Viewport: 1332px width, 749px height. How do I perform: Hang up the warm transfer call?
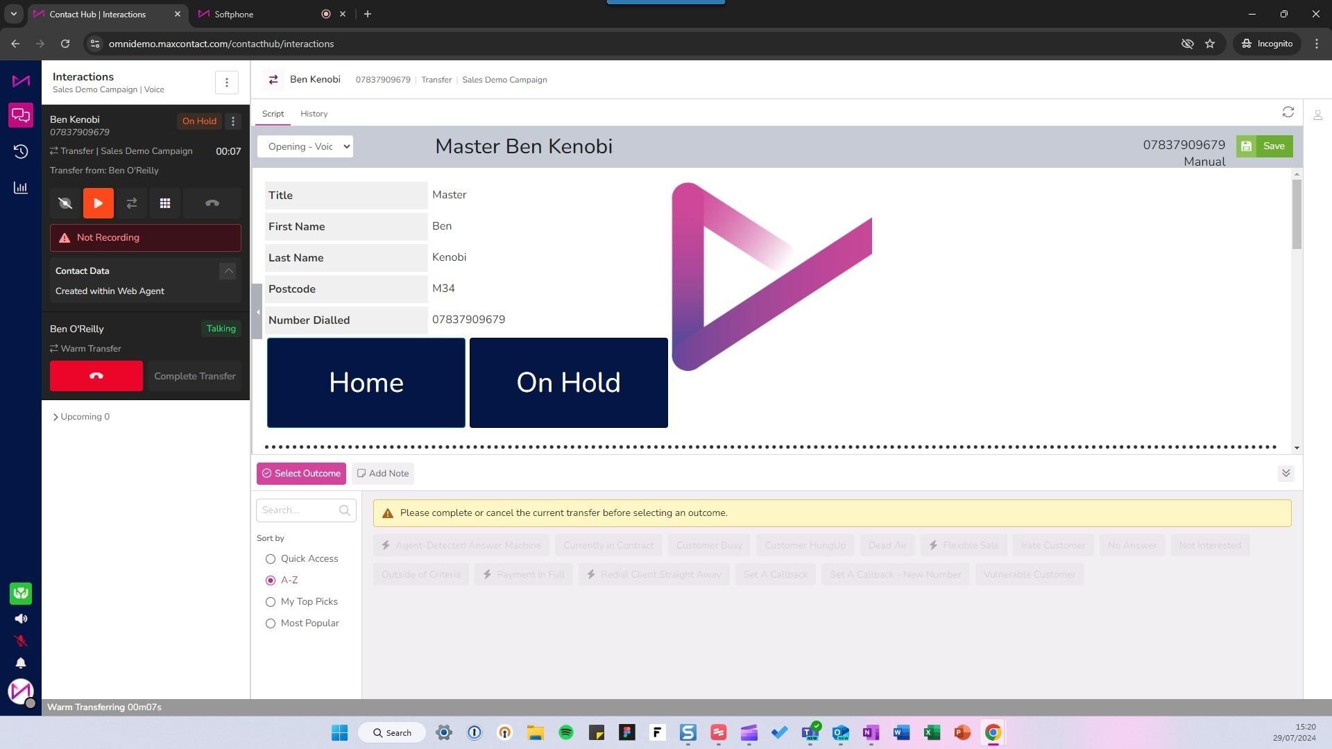pos(96,376)
